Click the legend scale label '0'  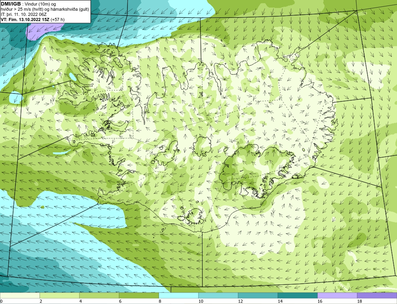1,302
